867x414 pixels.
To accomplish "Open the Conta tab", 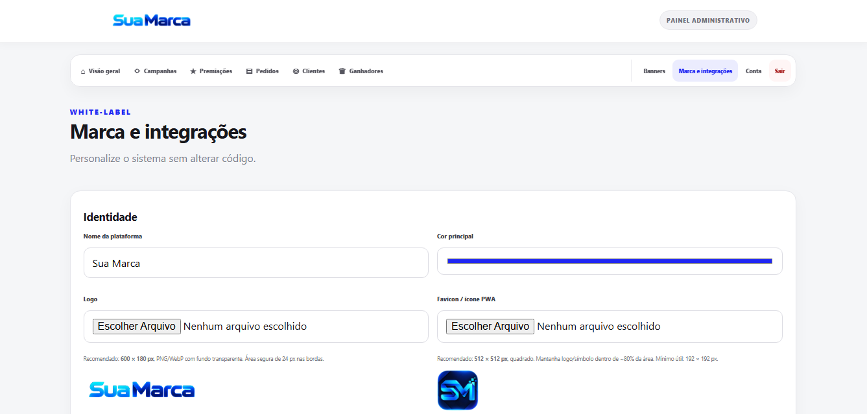I will point(754,71).
